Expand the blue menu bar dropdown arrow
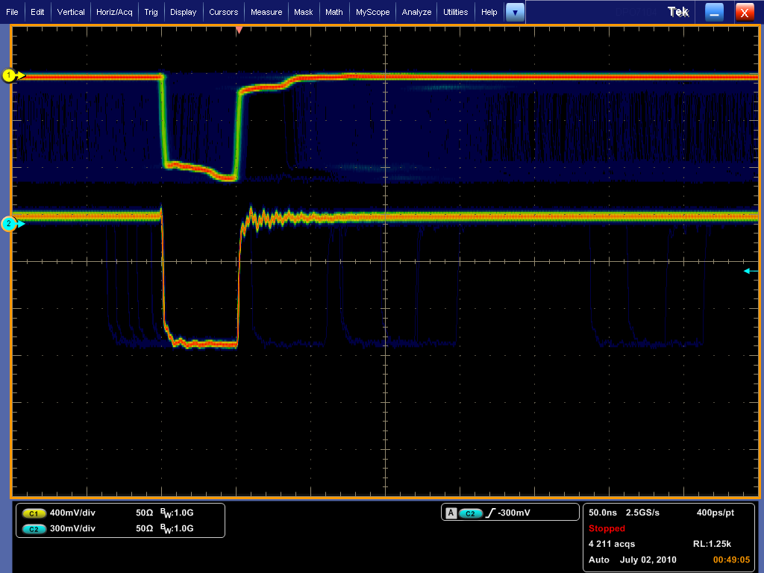This screenshot has height=573, width=764. pos(515,13)
